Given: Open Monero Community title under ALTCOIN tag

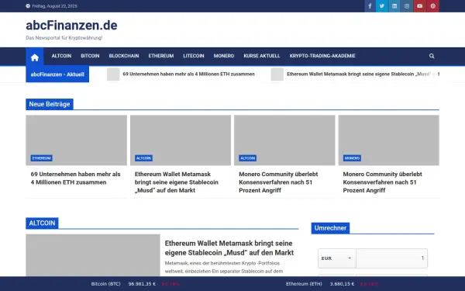Looking at the screenshot, I should pyautogui.click(x=278, y=182).
